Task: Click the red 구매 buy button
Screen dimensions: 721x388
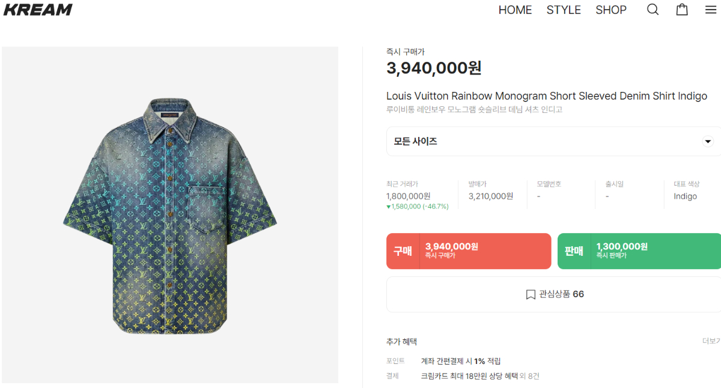Action: (x=469, y=251)
